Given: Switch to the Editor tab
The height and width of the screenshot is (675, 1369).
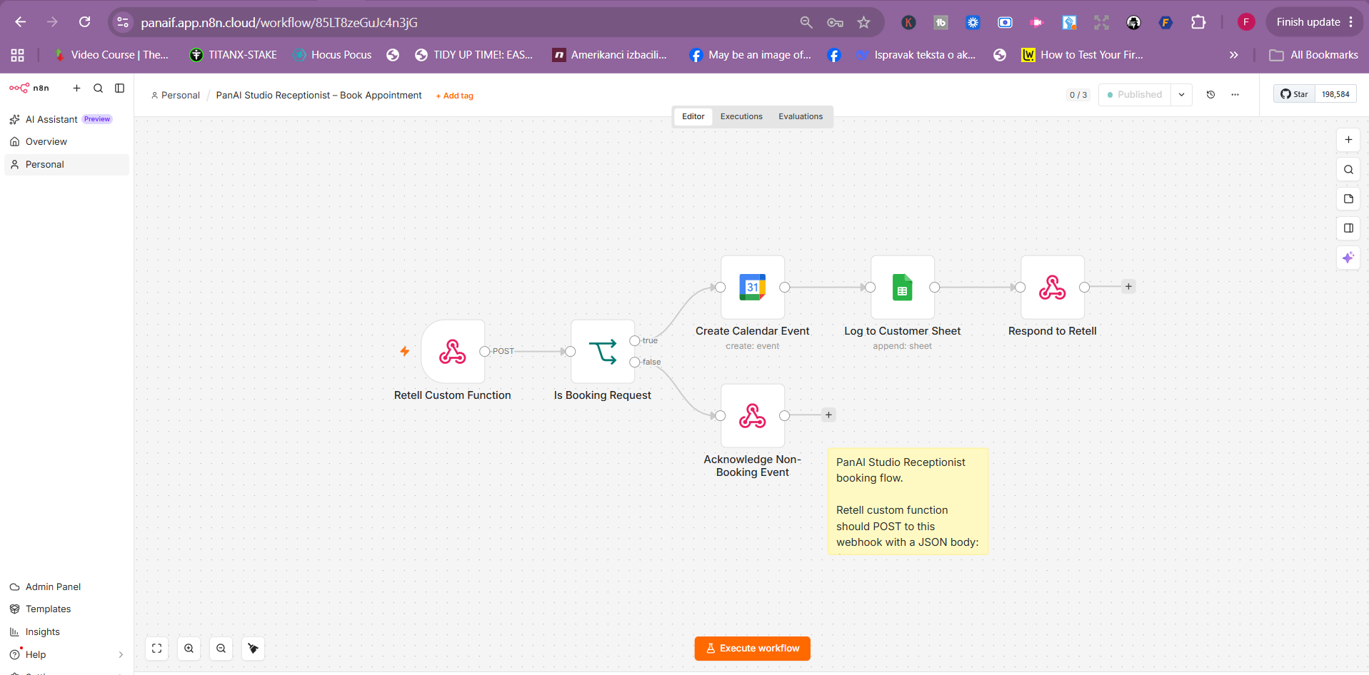Looking at the screenshot, I should pyautogui.click(x=693, y=116).
